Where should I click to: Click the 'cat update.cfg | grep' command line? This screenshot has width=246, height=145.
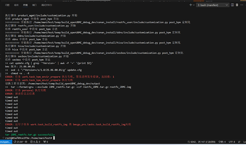tap(49, 63)
